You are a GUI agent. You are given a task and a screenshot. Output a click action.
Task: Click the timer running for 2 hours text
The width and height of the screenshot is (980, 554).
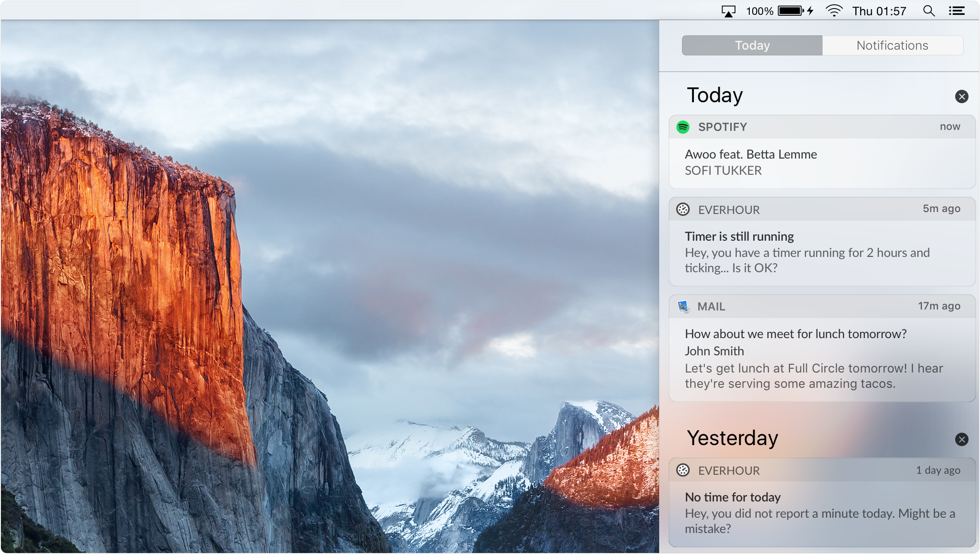pyautogui.click(x=807, y=260)
